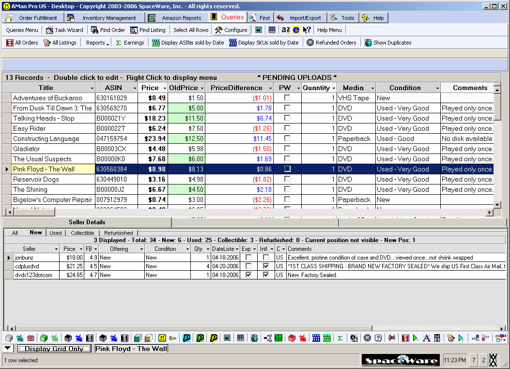The width and height of the screenshot is (510, 369).
Task: Select the Used seller tab
Action: 56,233
